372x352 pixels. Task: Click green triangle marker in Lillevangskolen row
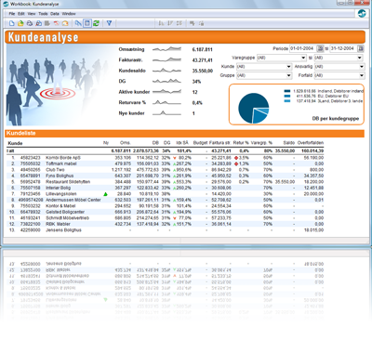pos(105,194)
